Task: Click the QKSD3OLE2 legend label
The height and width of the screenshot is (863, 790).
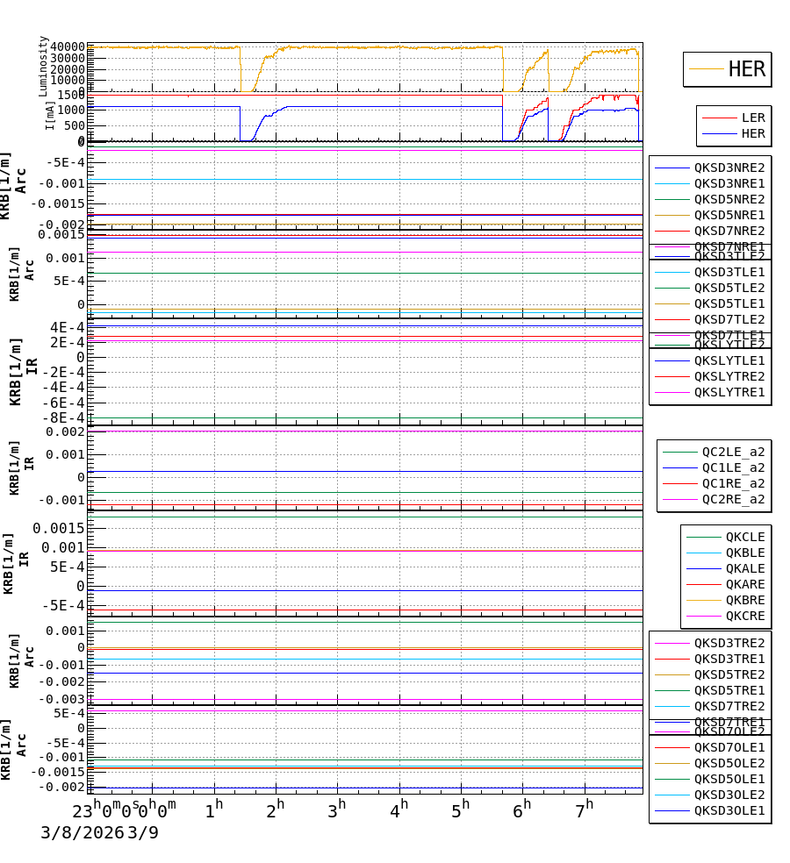Action: [729, 795]
